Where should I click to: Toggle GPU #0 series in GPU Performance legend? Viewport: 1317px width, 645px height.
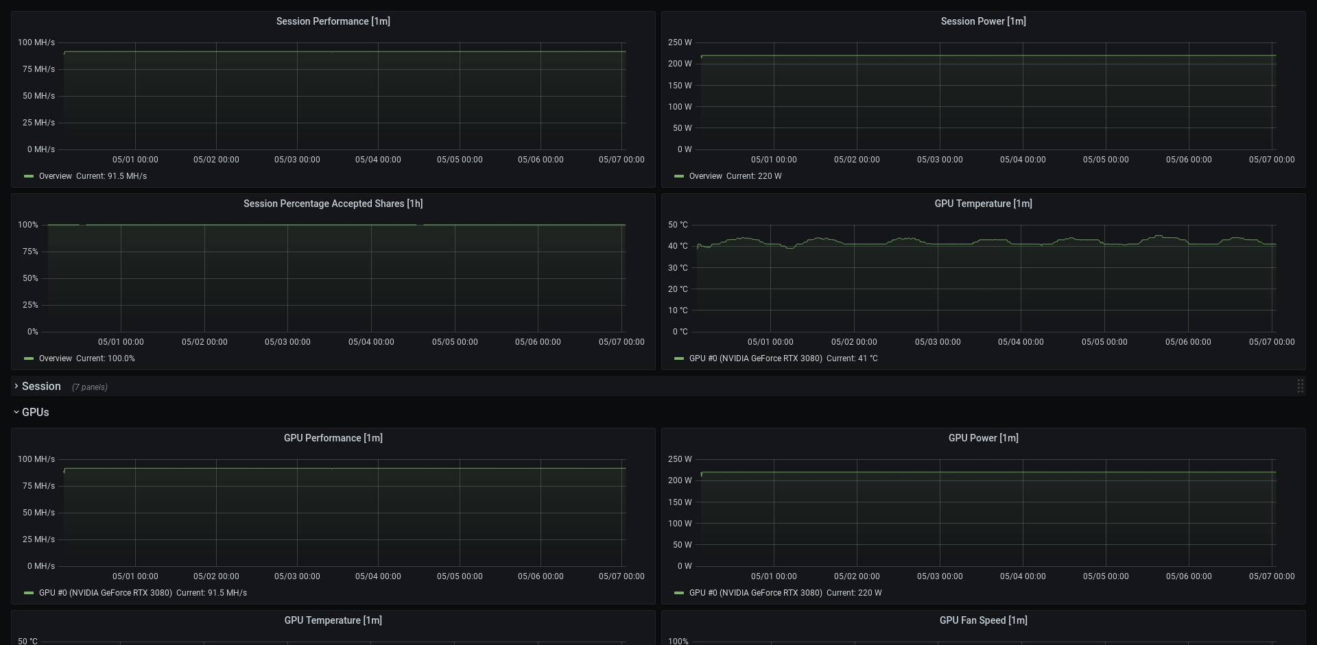pos(106,593)
